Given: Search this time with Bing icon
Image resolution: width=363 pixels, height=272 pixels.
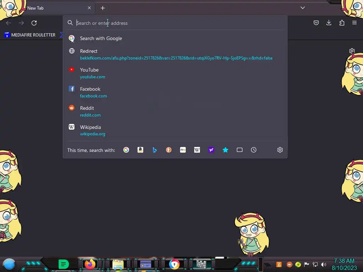Looking at the screenshot, I should [155, 150].
